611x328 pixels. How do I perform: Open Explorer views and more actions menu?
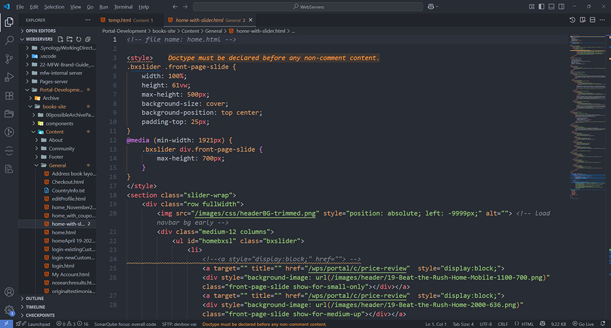click(87, 20)
